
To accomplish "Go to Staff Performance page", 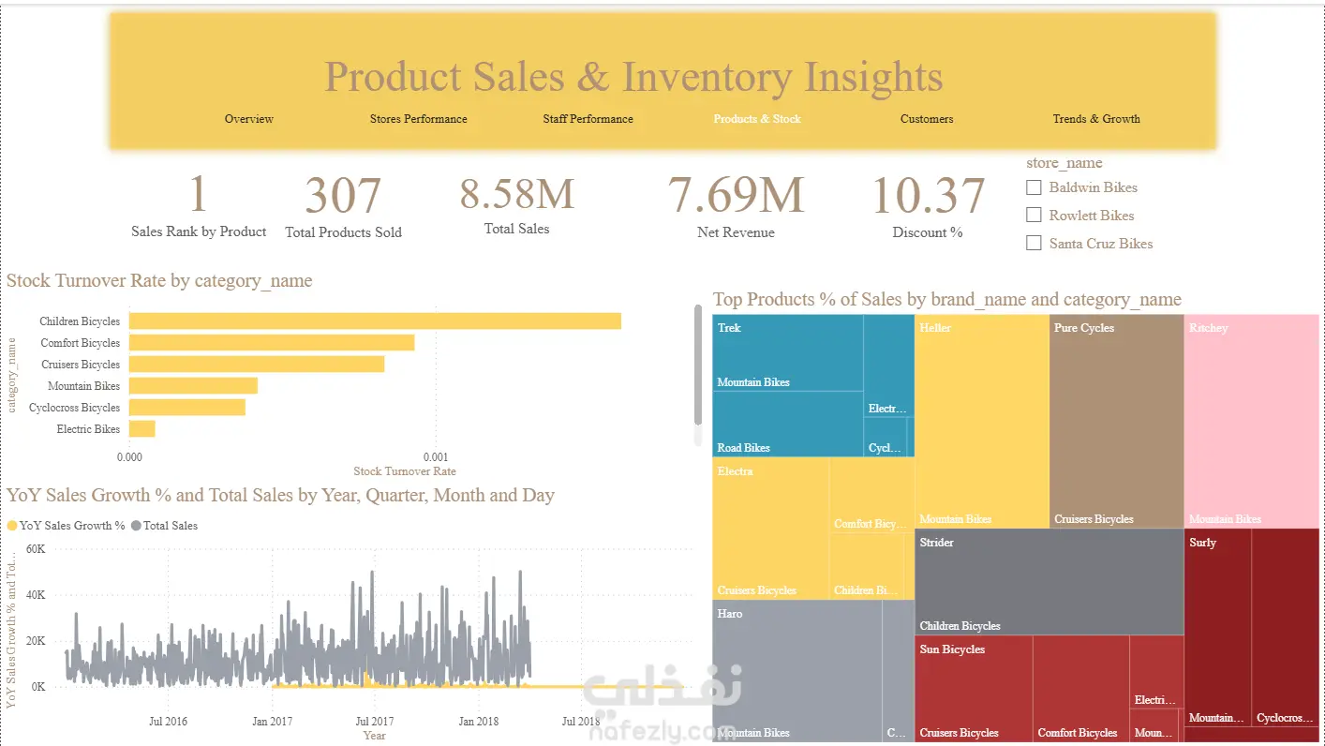I will tap(588, 119).
